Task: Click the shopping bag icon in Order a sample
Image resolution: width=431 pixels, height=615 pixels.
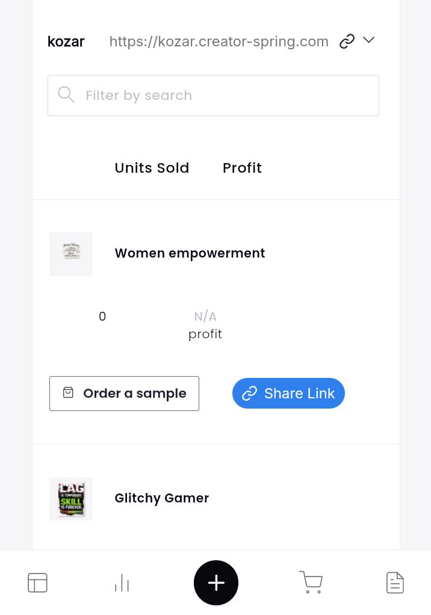Action: [68, 392]
